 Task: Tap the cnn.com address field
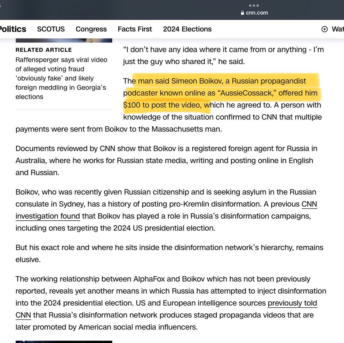(x=254, y=13)
